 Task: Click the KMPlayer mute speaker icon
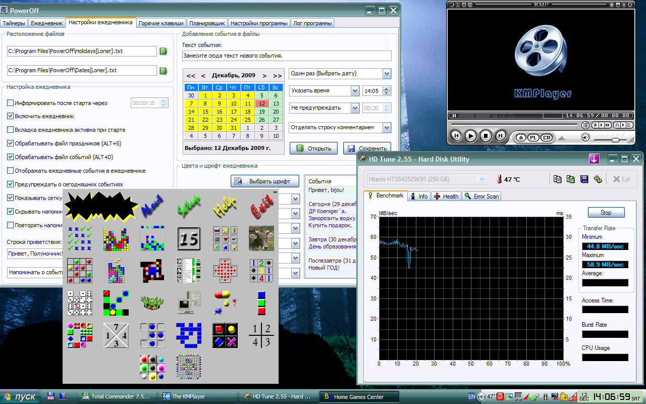[x=585, y=137]
